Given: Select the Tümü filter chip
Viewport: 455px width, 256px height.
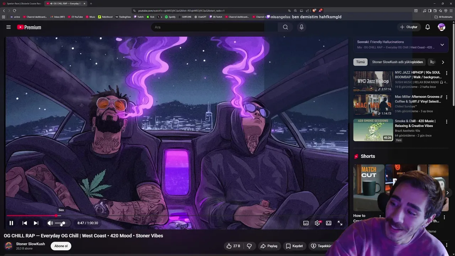Looking at the screenshot, I should [x=360, y=62].
